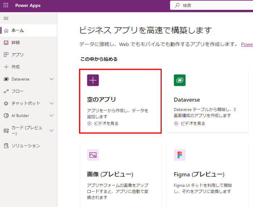This screenshot has width=253, height=207.
Task: Click the ホーム house icon in sidebar
Action: pyautogui.click(x=6, y=30)
